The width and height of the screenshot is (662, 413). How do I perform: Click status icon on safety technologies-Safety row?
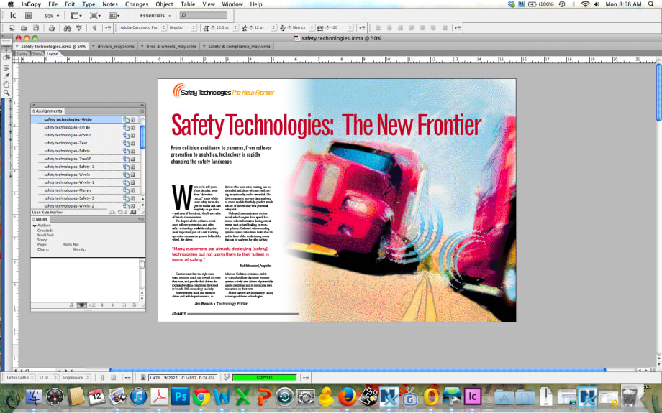(126, 151)
